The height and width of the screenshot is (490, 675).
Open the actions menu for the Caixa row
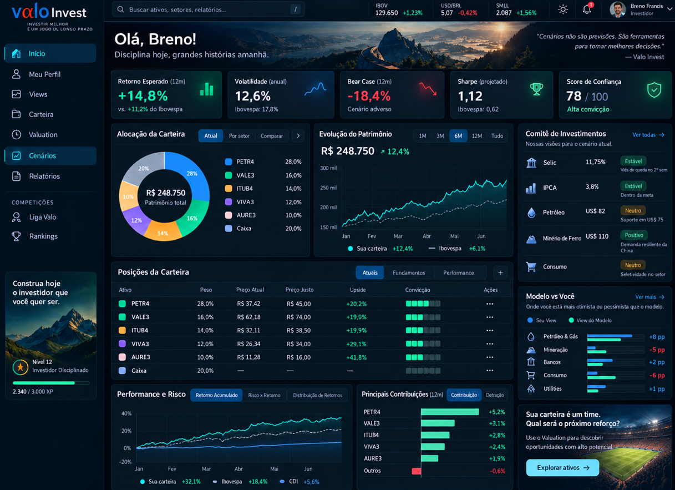coord(490,371)
